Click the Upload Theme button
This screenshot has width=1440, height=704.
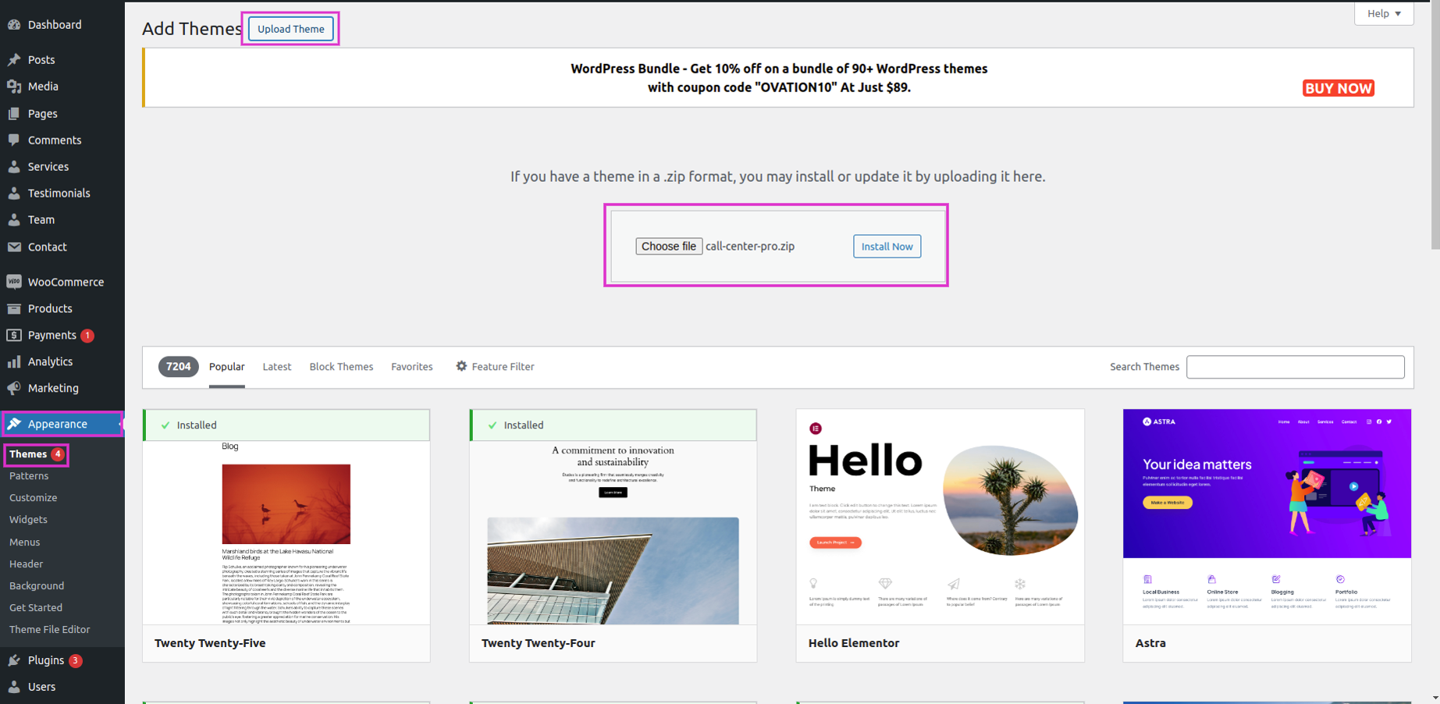pos(291,29)
